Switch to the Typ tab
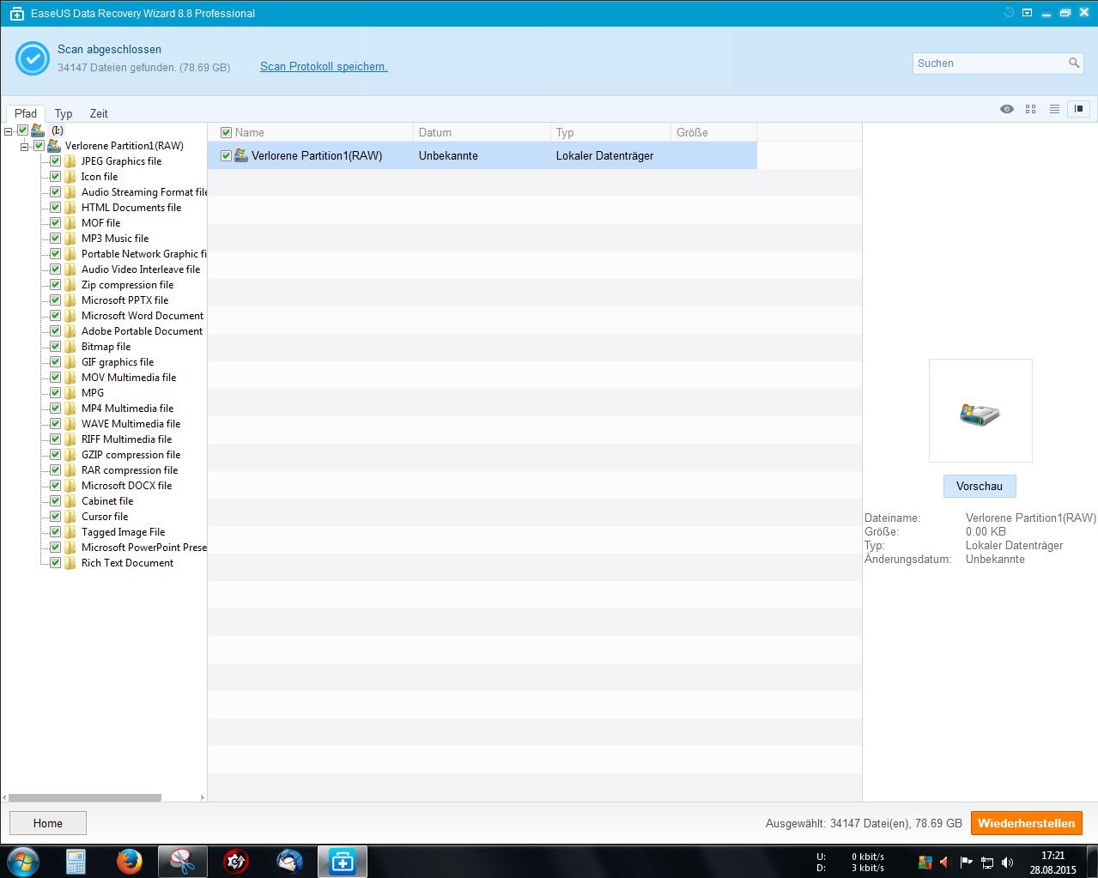This screenshot has width=1098, height=878. 64,113
